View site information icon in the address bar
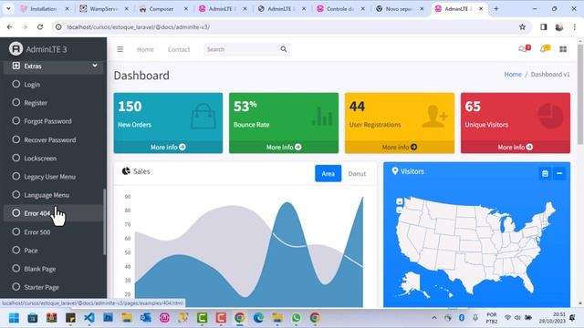This screenshot has height=328, width=584. point(58,27)
